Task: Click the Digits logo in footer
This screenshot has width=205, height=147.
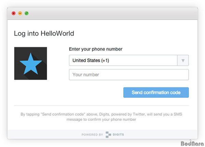Action: pyautogui.click(x=108, y=134)
